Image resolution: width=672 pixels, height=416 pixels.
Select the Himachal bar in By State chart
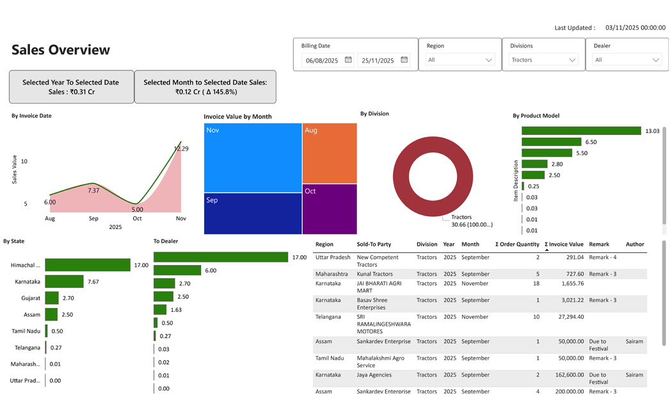(88, 265)
